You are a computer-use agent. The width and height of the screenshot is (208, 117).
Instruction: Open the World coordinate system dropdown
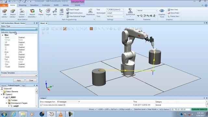click(x=147, y=10)
